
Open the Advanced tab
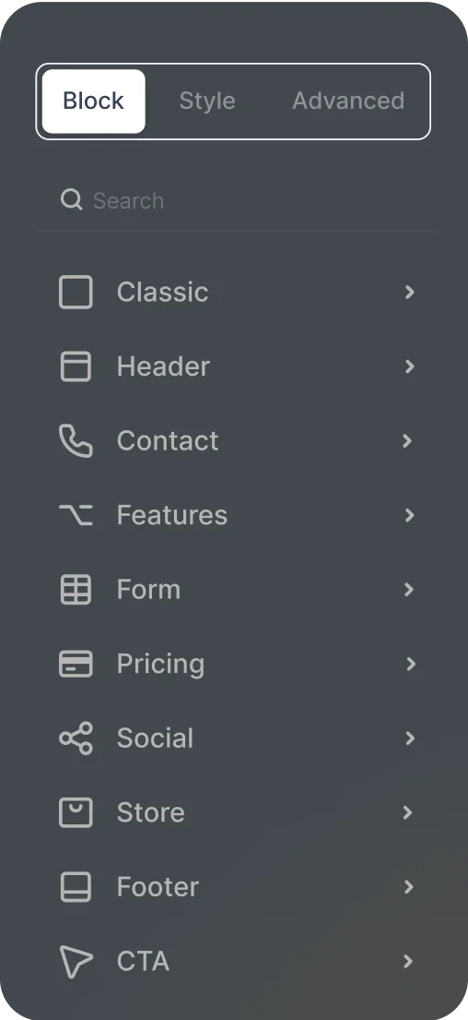[348, 101]
